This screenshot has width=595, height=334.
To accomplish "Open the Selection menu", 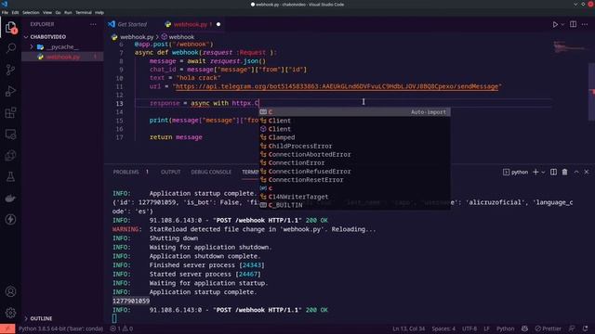I will 31,12.
